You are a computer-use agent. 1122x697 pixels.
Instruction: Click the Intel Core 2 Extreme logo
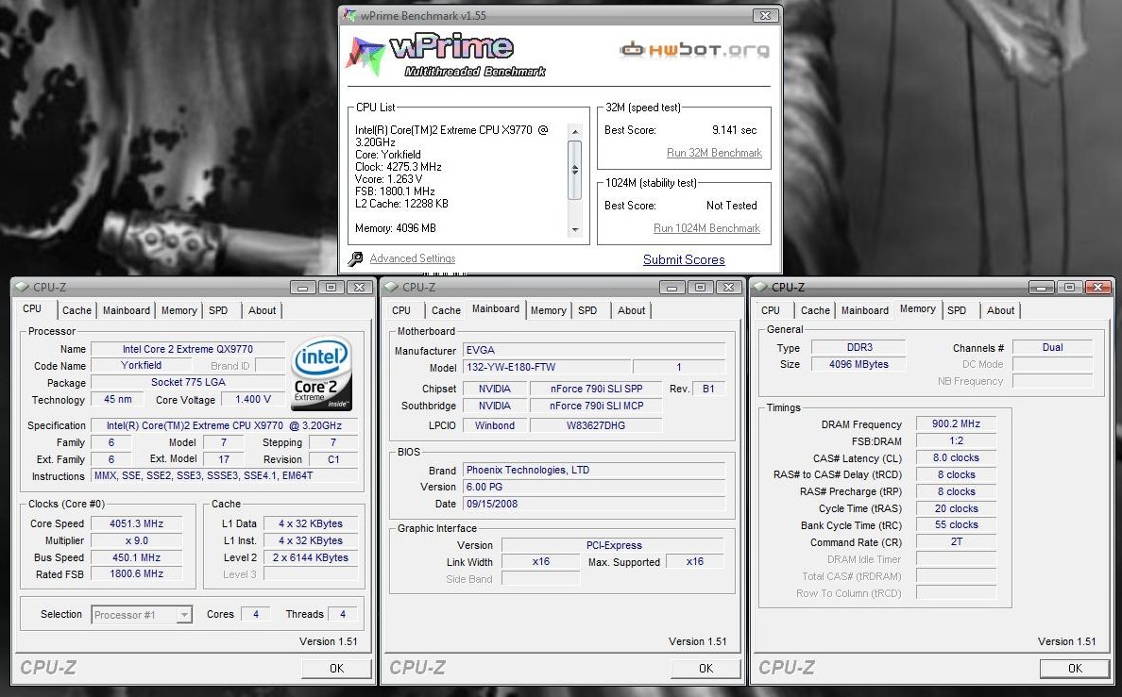click(x=321, y=373)
